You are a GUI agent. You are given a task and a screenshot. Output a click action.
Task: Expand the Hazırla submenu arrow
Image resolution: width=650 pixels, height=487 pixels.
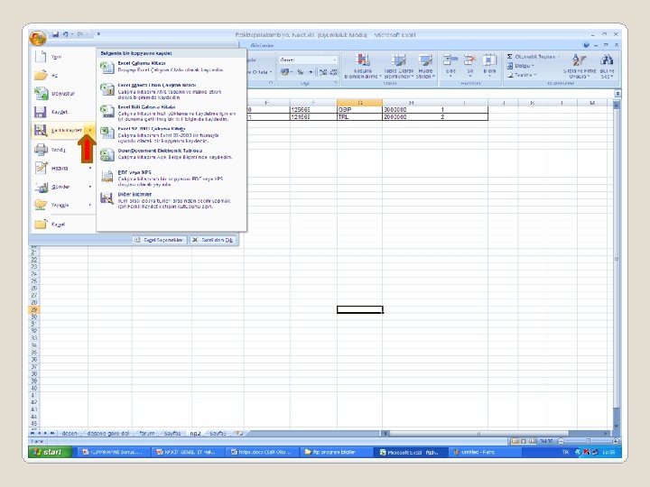[x=90, y=168]
